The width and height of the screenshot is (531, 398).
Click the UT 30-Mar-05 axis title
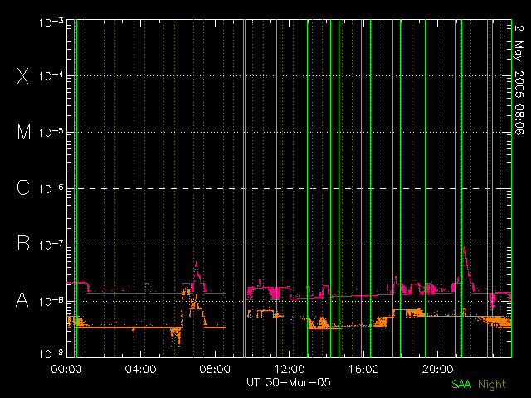[289, 382]
